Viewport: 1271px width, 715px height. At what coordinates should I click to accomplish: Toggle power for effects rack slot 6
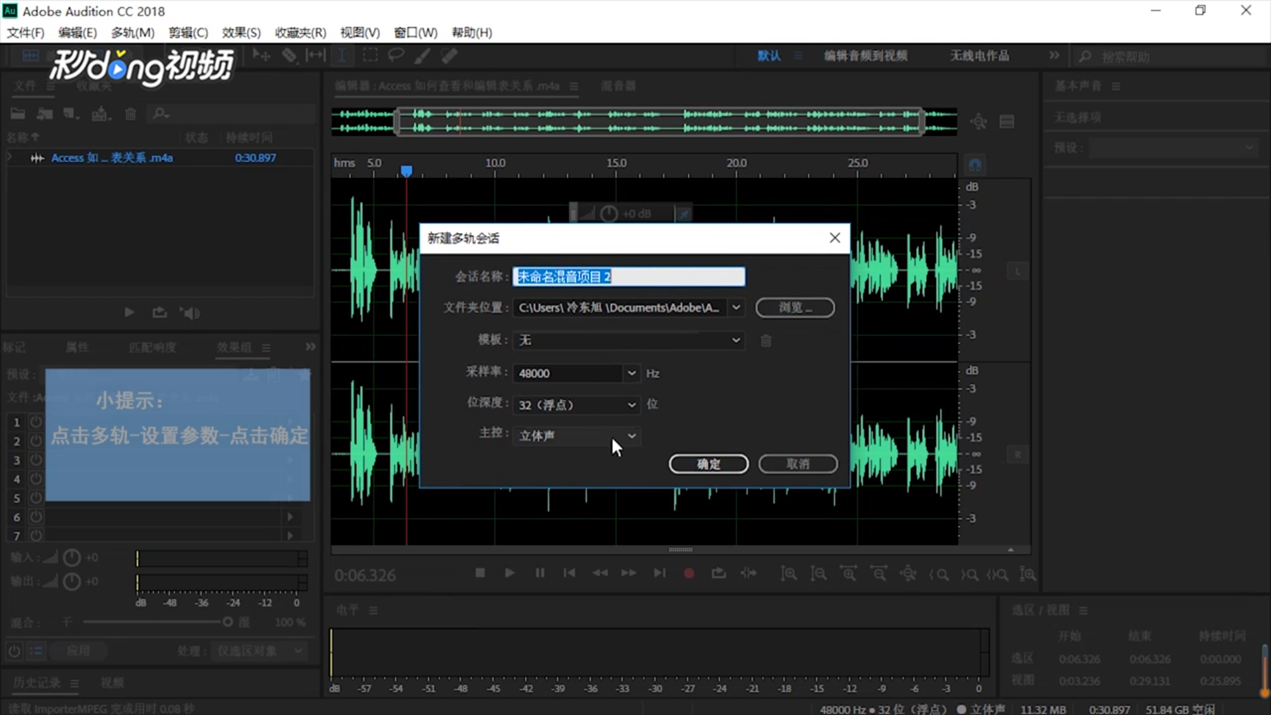tap(36, 517)
